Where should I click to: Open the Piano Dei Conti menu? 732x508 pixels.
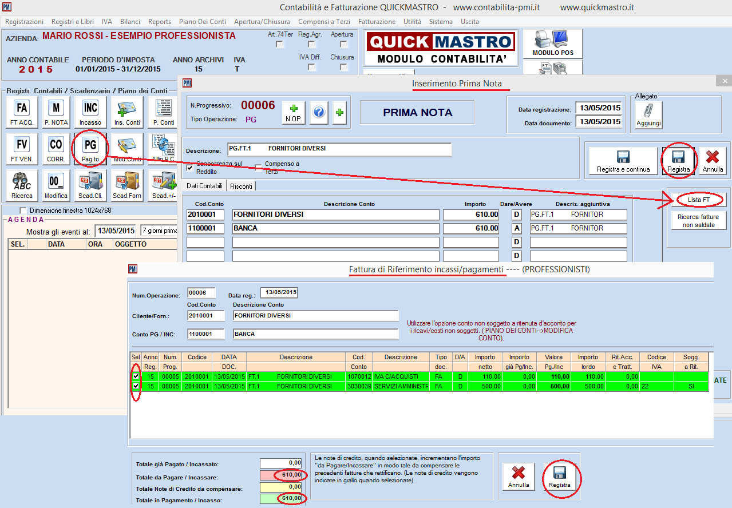[x=203, y=21]
